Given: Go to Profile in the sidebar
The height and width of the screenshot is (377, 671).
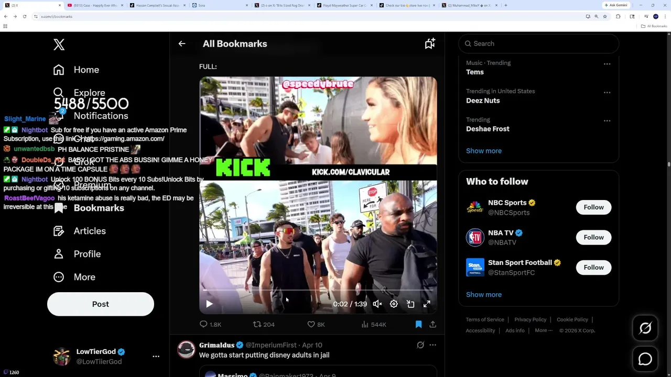Looking at the screenshot, I should [87, 254].
